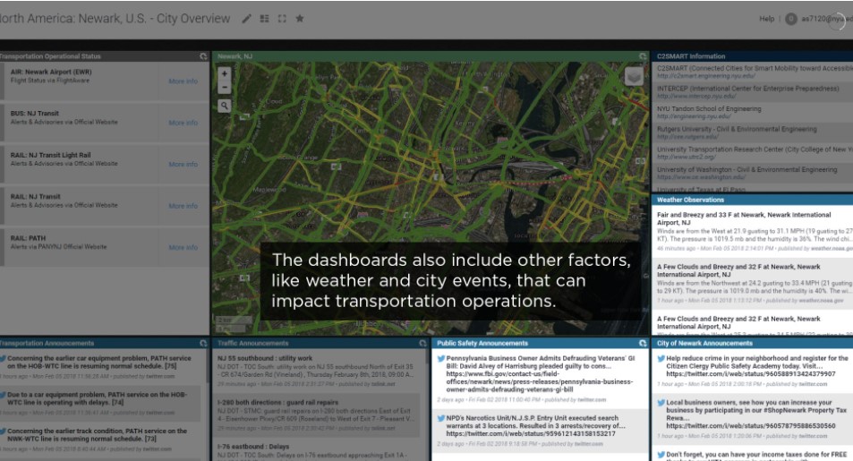This screenshot has height=461, width=853.
Task: Open the user account avatar menu
Action: coord(791,19)
